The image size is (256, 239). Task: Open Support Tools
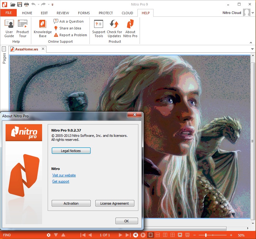coord(99,29)
